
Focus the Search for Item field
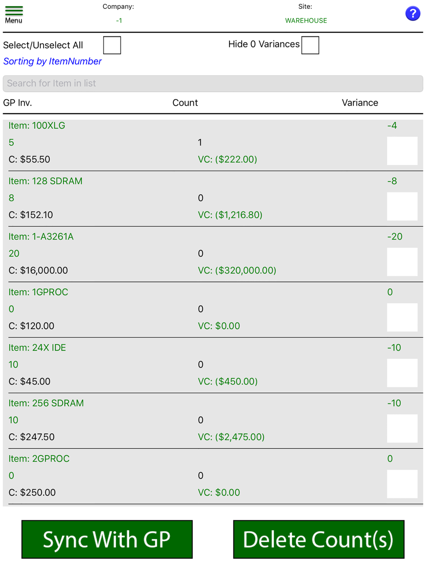click(213, 84)
